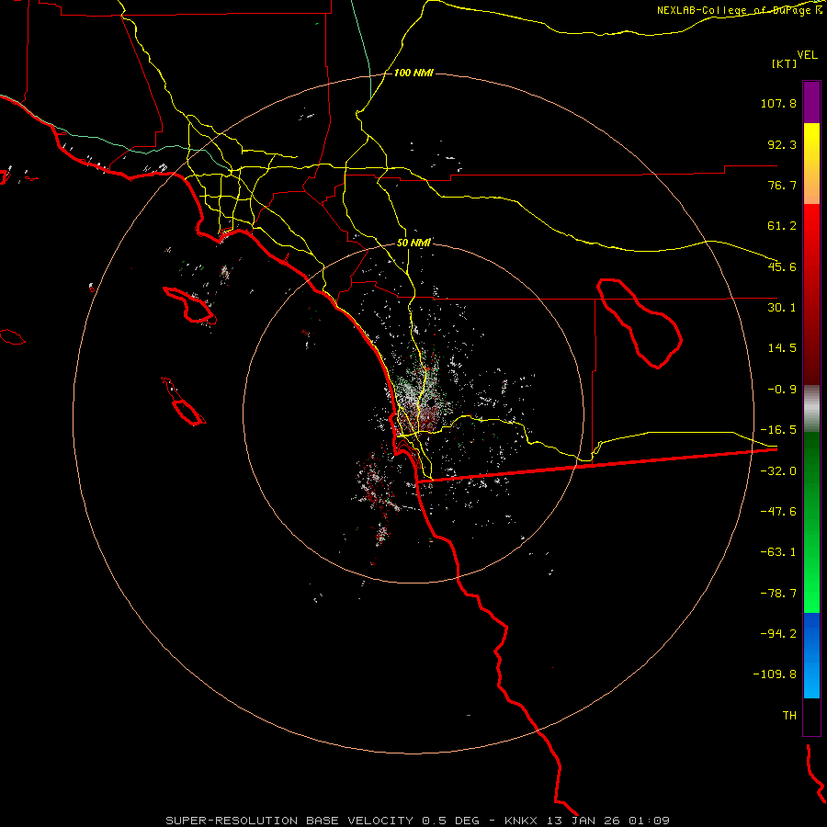Click the [KT] units label

pos(785,63)
